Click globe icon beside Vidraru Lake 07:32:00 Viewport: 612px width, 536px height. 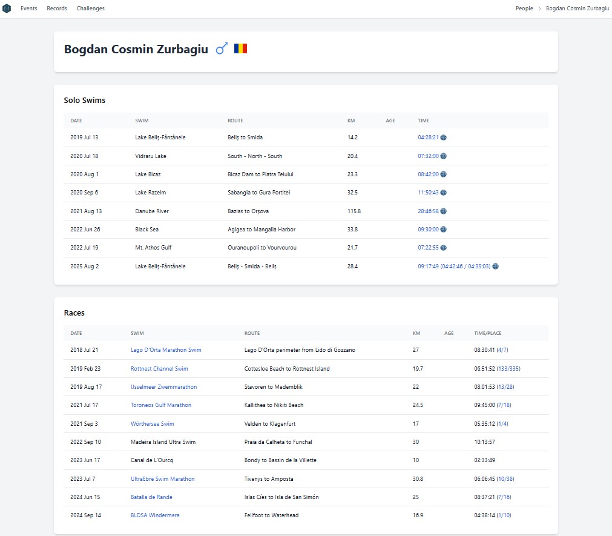[443, 156]
